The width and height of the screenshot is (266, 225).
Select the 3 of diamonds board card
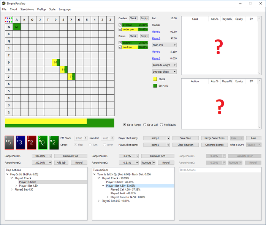[x=21, y=142]
